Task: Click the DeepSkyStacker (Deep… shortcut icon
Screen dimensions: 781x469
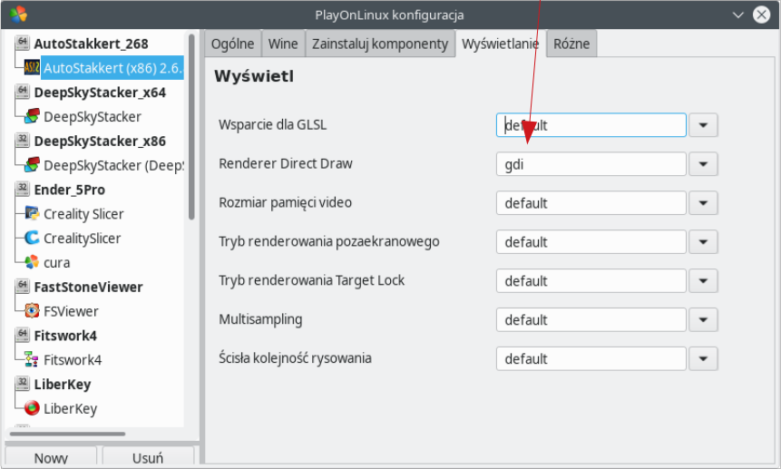Action: 32,164
